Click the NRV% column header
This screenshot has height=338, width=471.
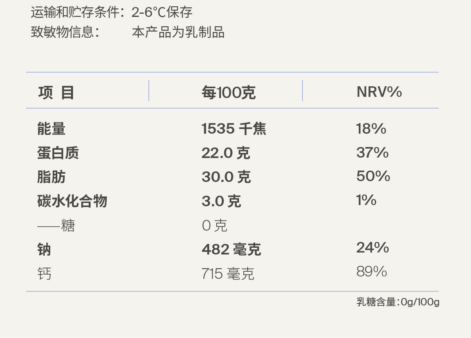click(379, 92)
